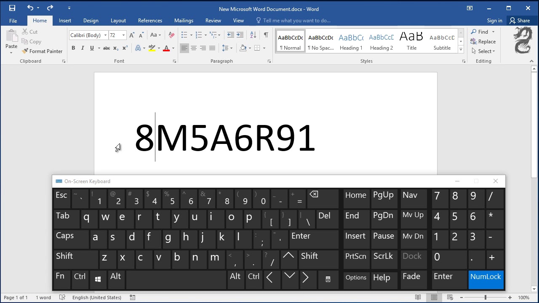Click Sign in link
539x303 pixels.
[x=494, y=21]
